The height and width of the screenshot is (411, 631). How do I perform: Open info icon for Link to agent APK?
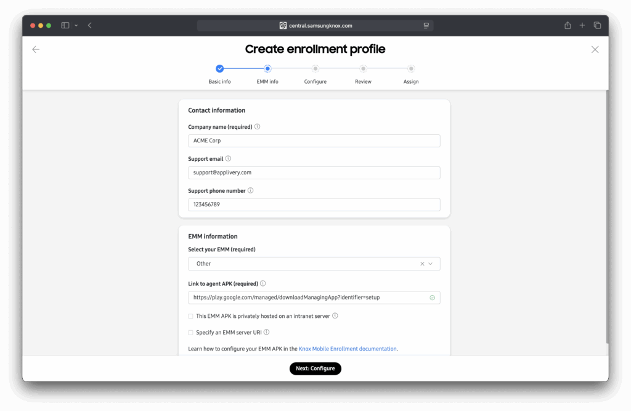tap(263, 283)
